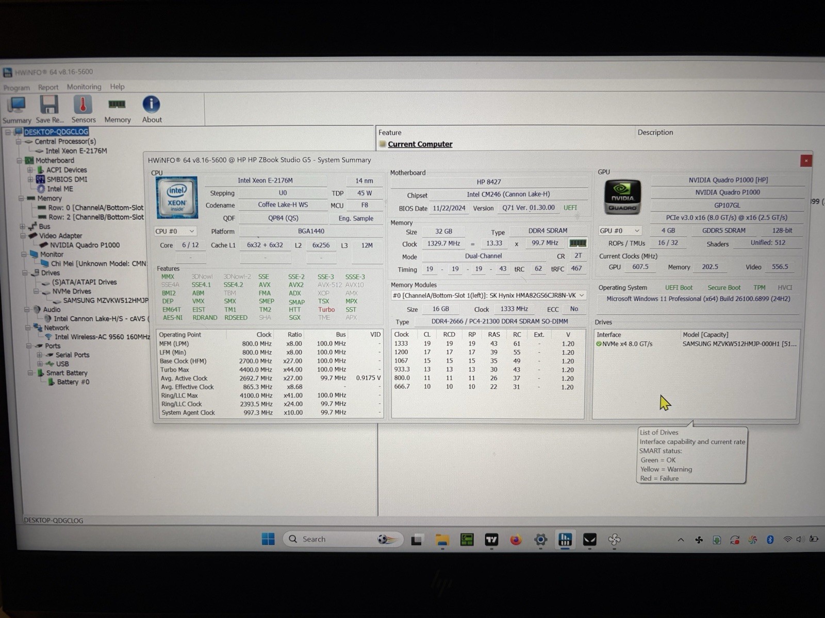The image size is (825, 618).
Task: Click the HWiNFO taskbar icon
Action: [565, 539]
